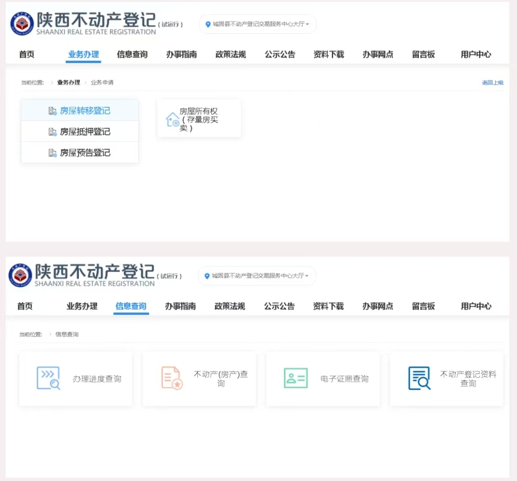Screen dimensions: 517x481
Task: Click the 不动产(房产)查询 document star icon
Action: tap(172, 378)
